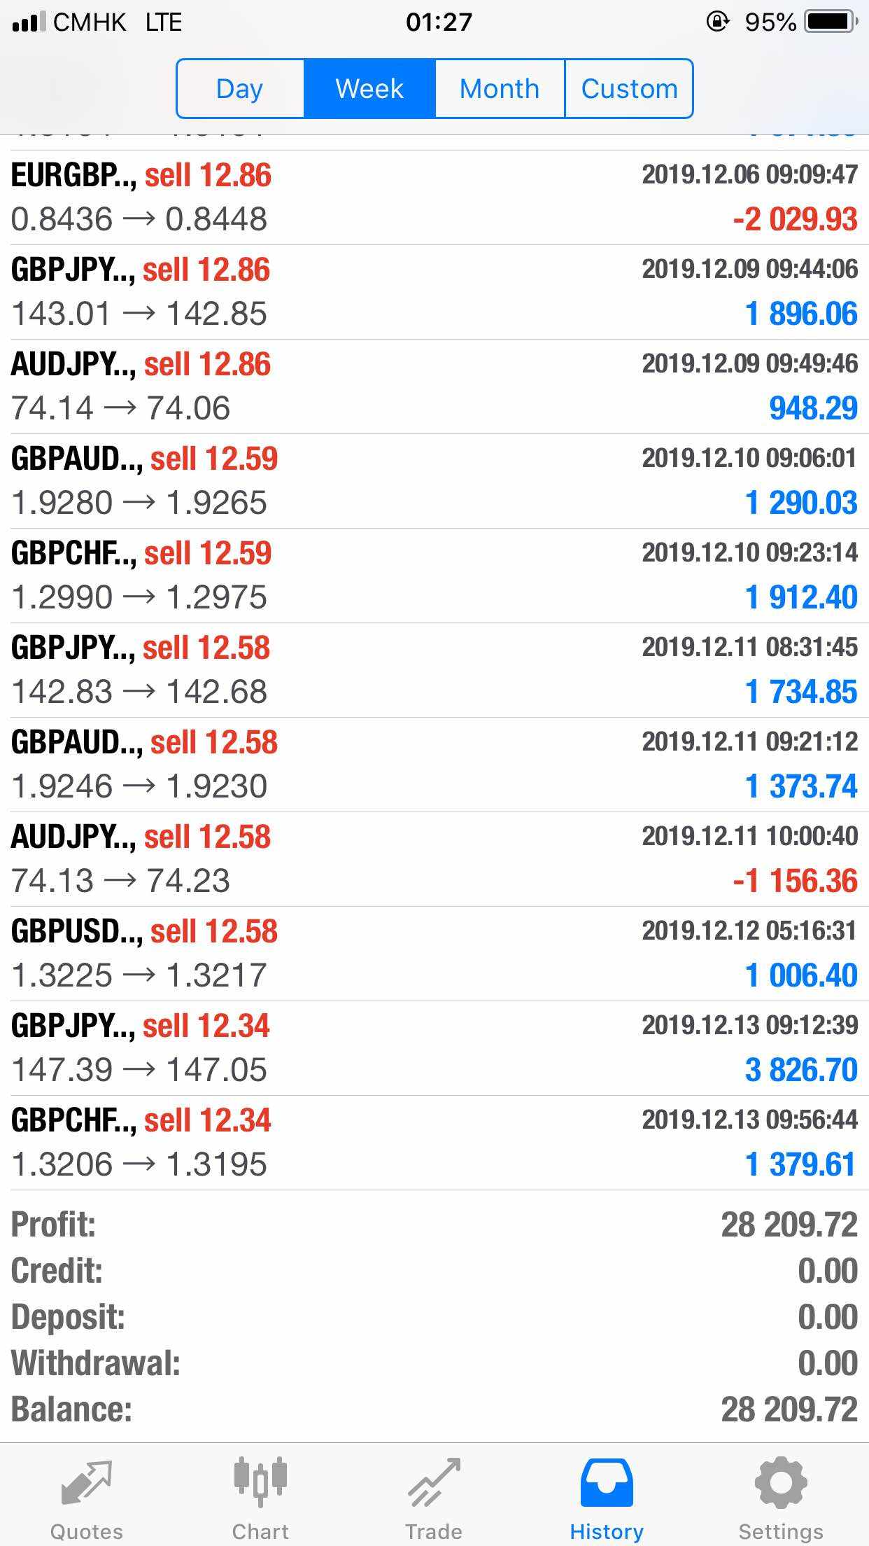Viewport: 869px width, 1546px height.
Task: Tap the battery icon in status bar
Action: (x=831, y=22)
